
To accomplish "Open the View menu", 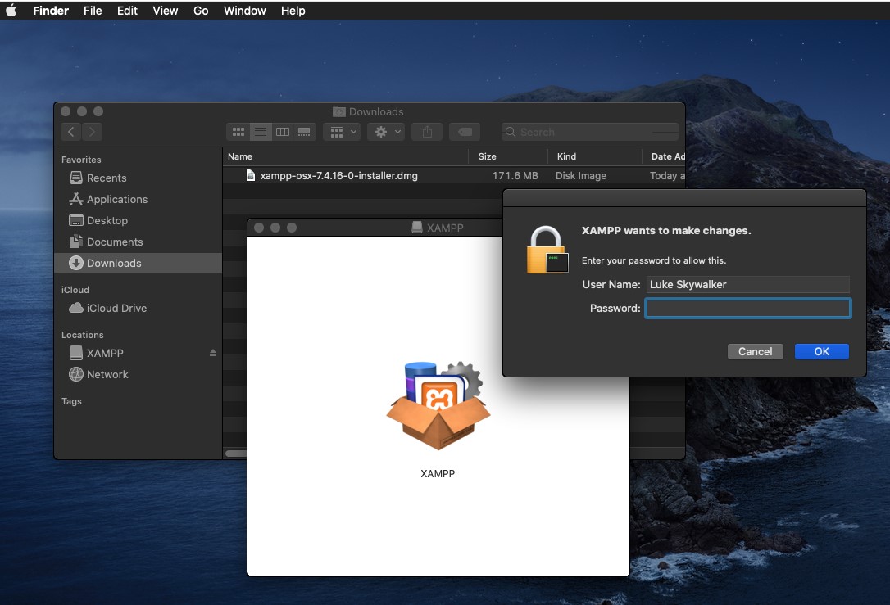I will pyautogui.click(x=166, y=10).
